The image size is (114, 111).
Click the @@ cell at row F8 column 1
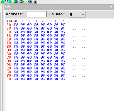(23, 79)
